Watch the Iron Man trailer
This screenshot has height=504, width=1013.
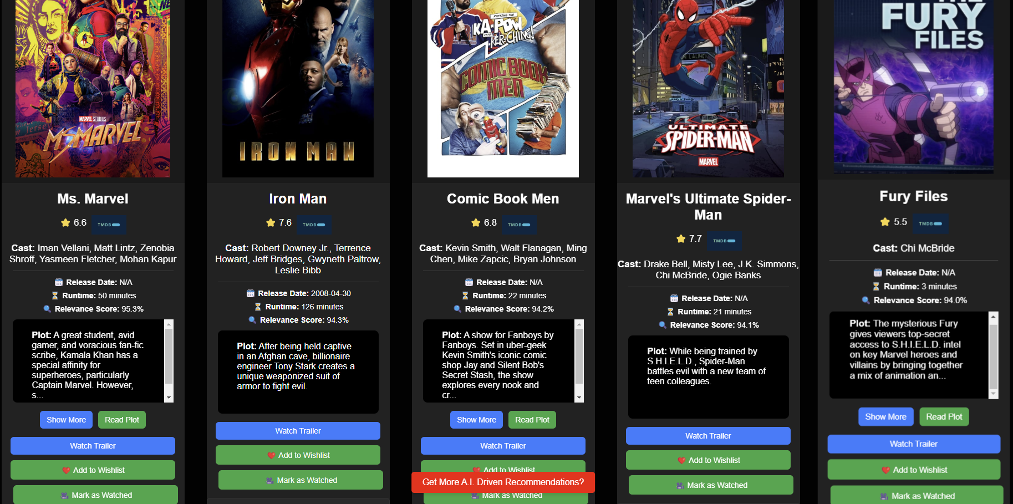(298, 431)
